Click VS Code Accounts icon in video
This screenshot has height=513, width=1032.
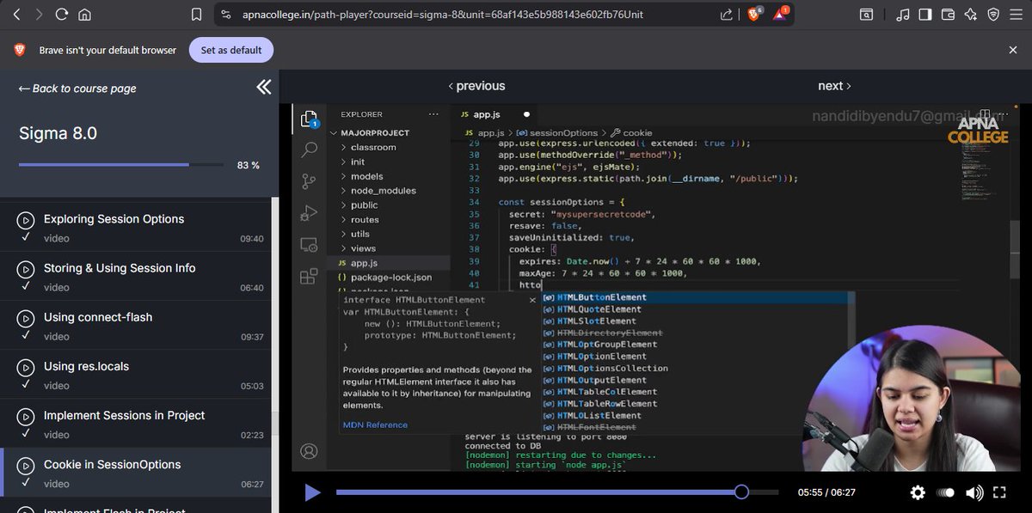point(309,450)
